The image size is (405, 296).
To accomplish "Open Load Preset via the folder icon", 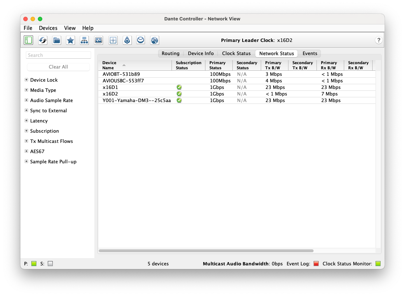I will pyautogui.click(x=56, y=40).
